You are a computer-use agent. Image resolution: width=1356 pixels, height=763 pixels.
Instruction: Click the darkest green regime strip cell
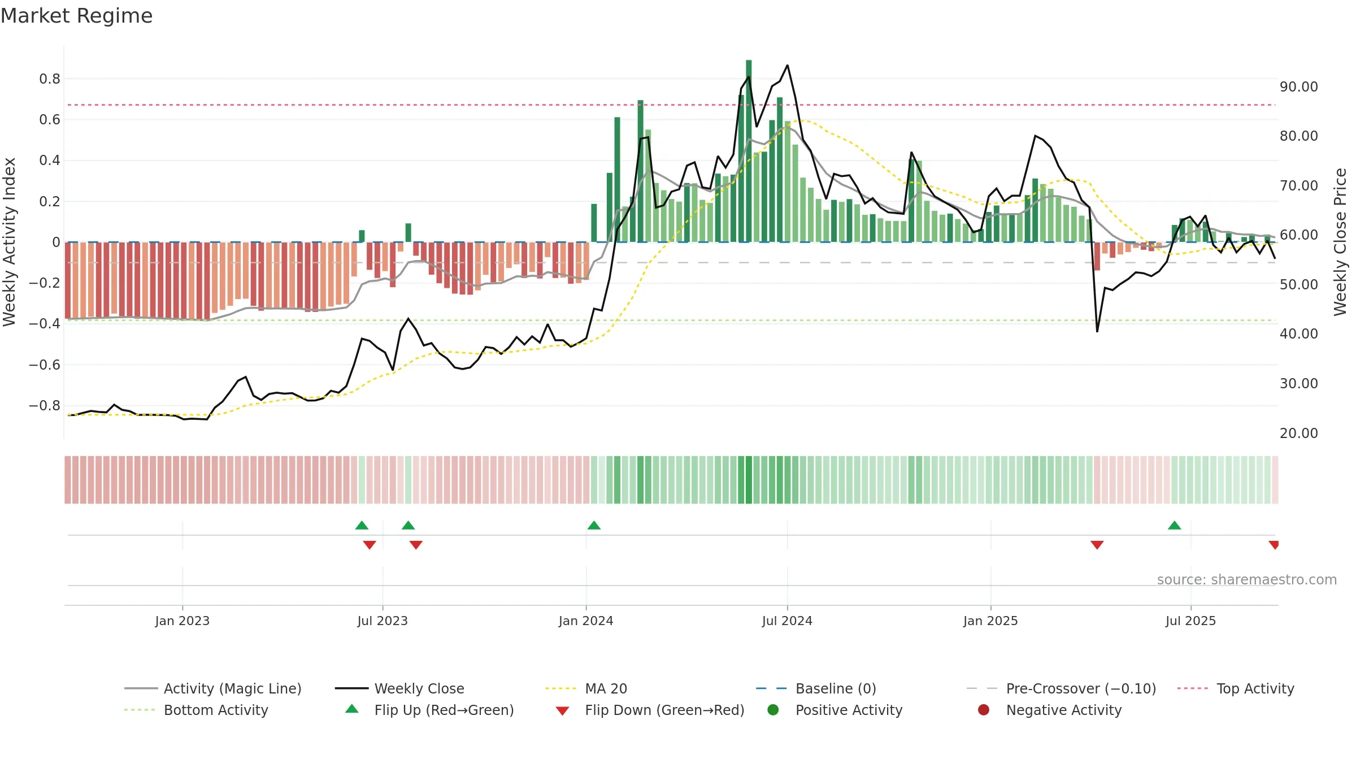point(749,480)
